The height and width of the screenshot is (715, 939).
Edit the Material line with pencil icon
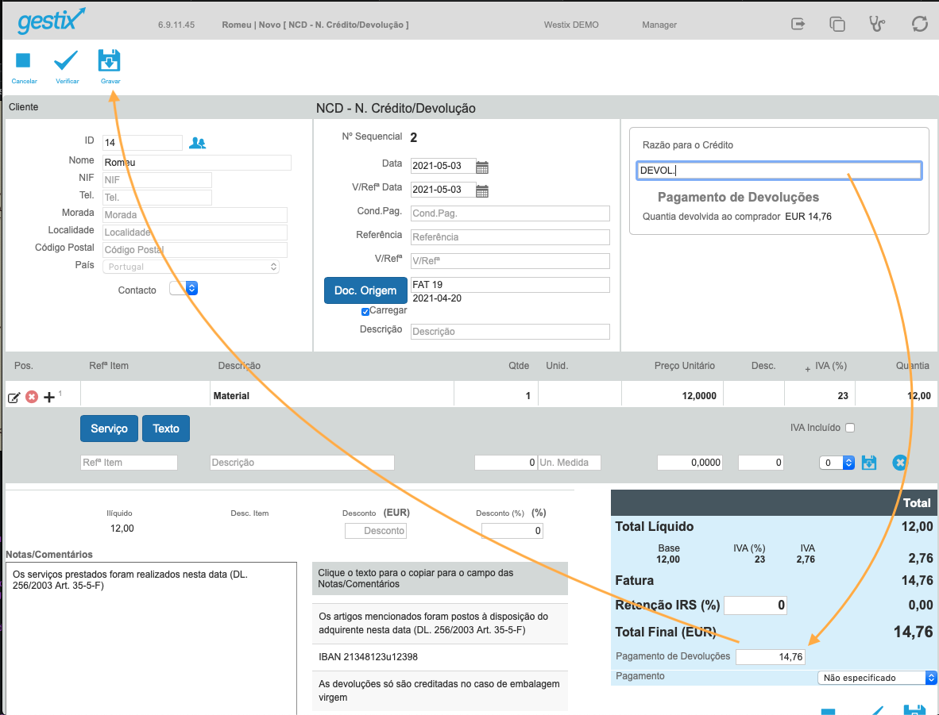pos(14,398)
